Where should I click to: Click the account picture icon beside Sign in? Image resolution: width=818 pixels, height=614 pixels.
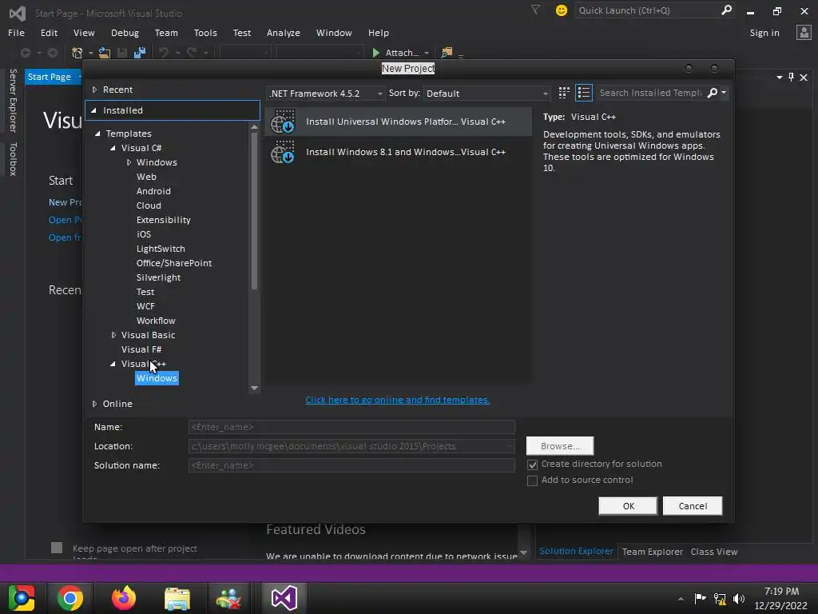click(x=804, y=32)
